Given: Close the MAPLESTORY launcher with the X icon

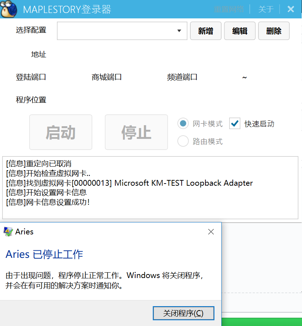Looking at the screenshot, I should click(x=290, y=9).
